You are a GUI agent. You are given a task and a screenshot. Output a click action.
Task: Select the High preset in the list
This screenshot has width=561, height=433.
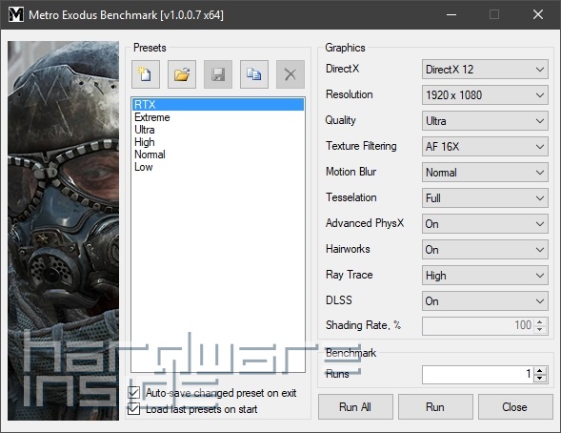pyautogui.click(x=218, y=142)
